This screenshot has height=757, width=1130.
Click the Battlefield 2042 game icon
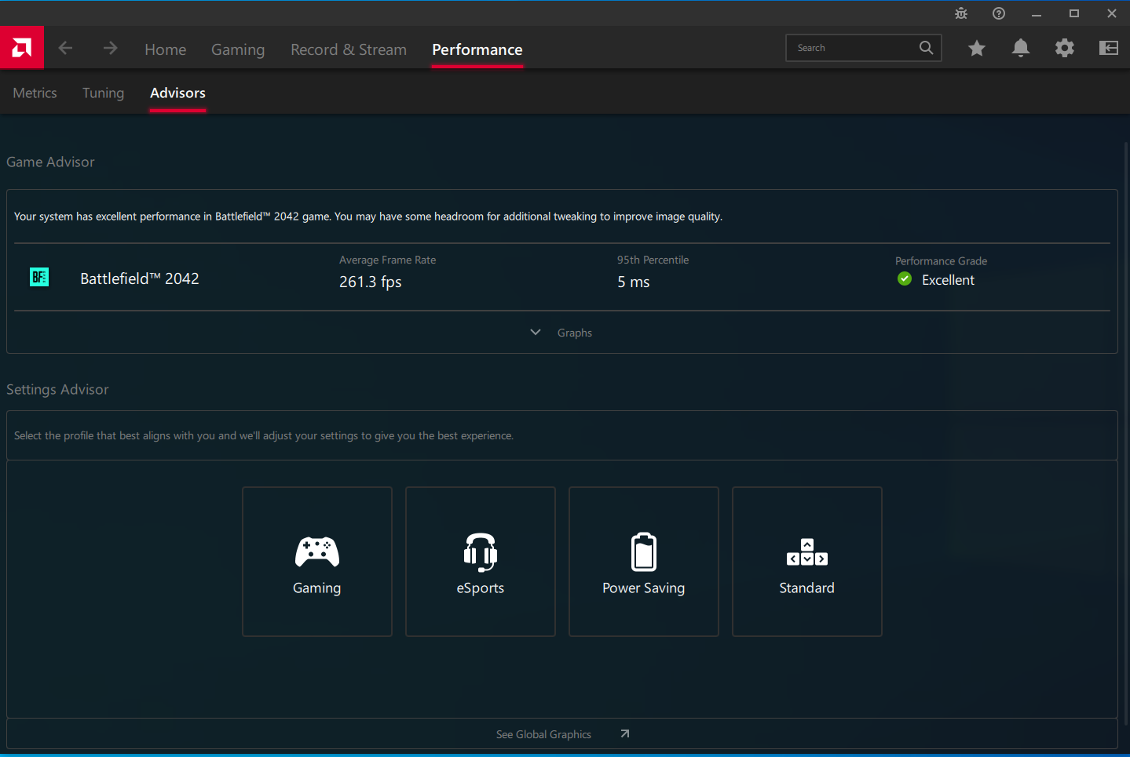coord(39,277)
